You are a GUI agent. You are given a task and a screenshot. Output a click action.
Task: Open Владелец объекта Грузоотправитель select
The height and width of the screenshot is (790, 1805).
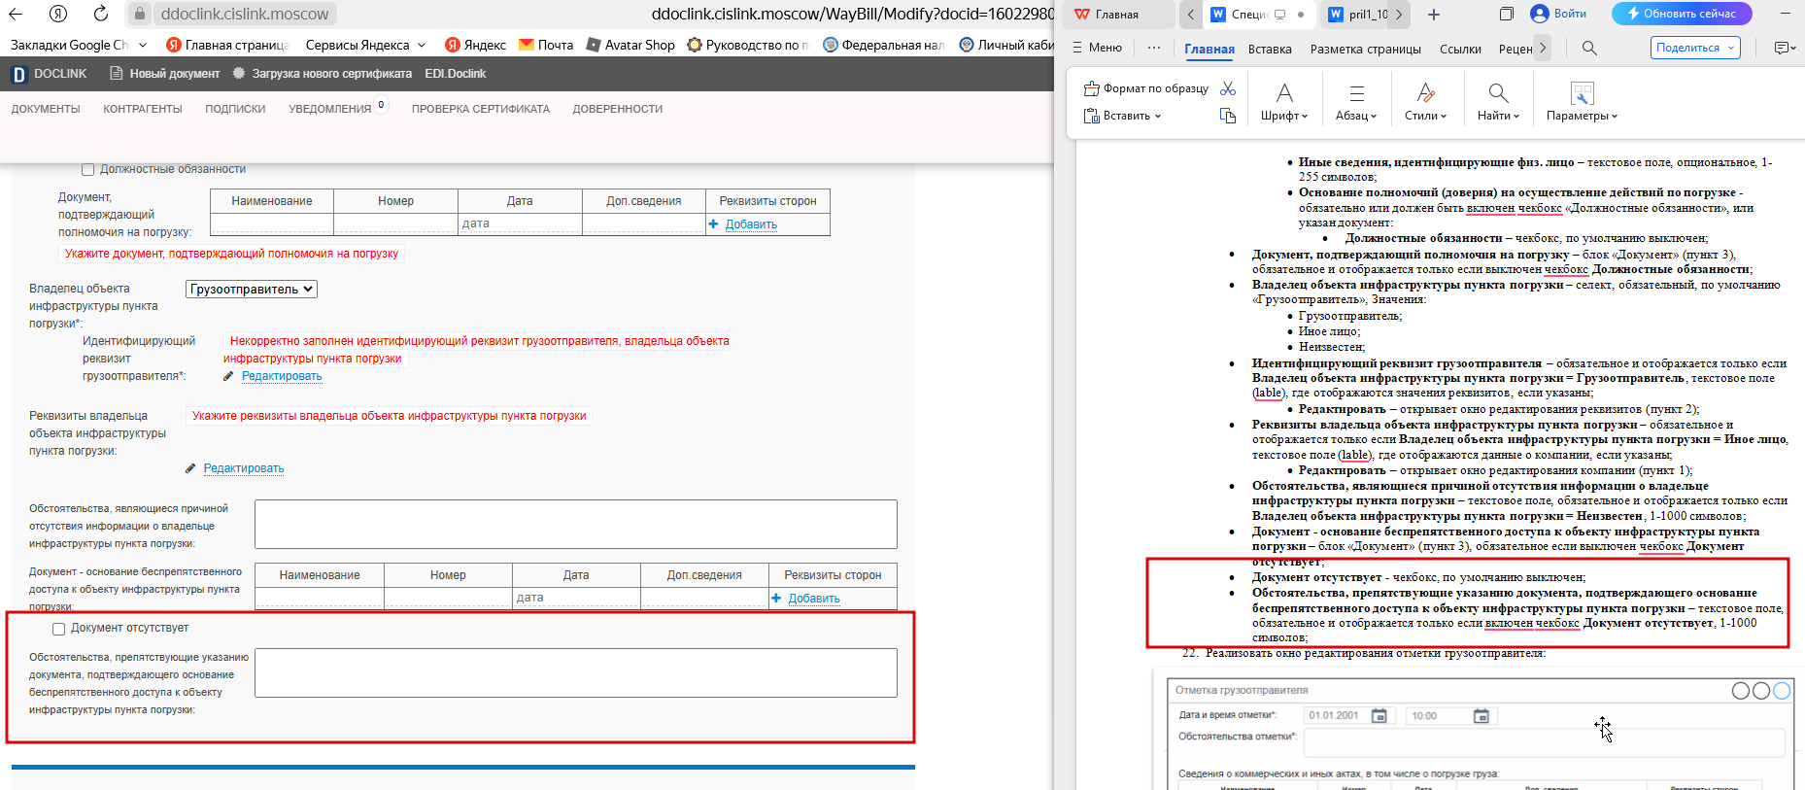[252, 290]
